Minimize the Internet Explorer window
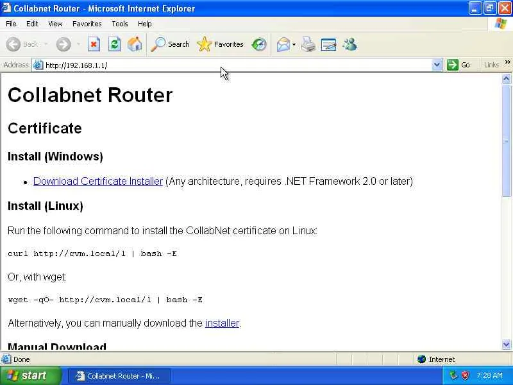513x385 pixels. coord(475,8)
